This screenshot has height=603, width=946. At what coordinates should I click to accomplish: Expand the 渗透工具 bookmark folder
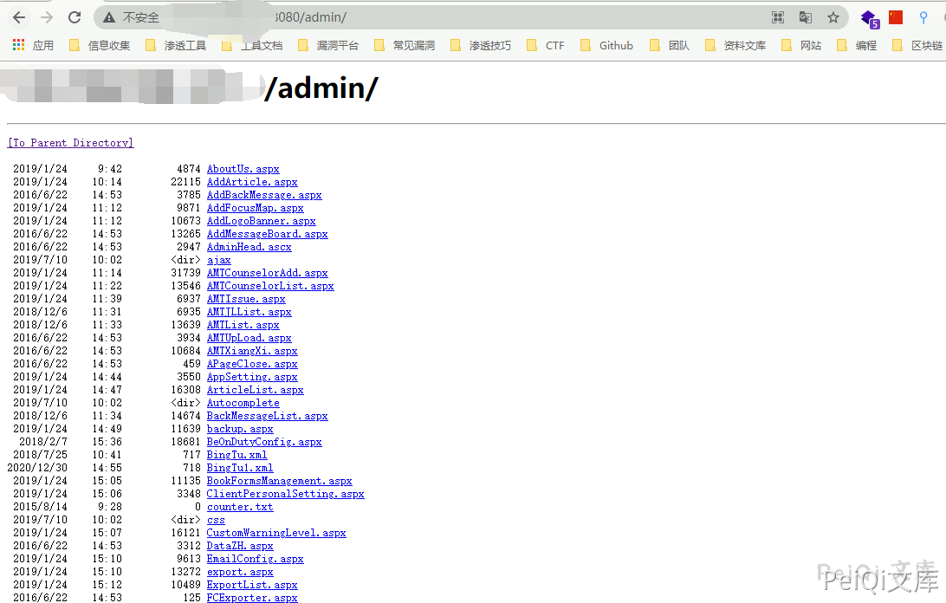(x=176, y=45)
